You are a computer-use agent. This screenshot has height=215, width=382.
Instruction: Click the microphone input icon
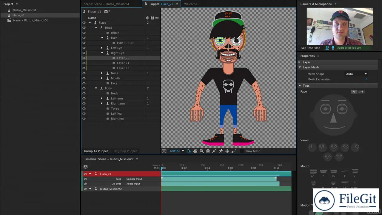coord(333,48)
